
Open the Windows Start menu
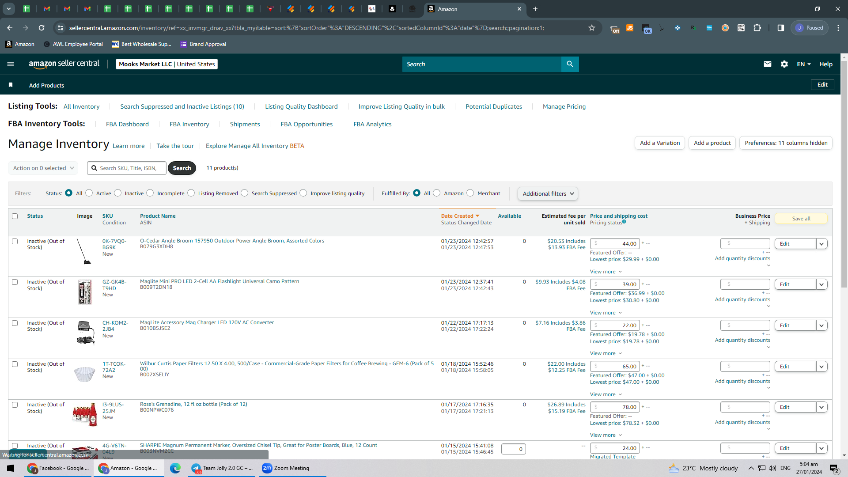point(11,468)
